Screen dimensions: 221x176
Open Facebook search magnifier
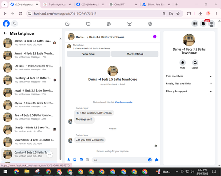click(15, 23)
